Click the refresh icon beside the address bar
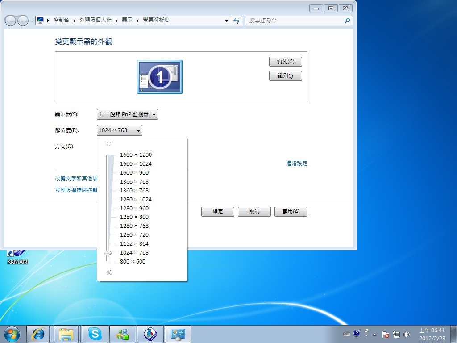The width and height of the screenshot is (457, 343). (x=237, y=21)
